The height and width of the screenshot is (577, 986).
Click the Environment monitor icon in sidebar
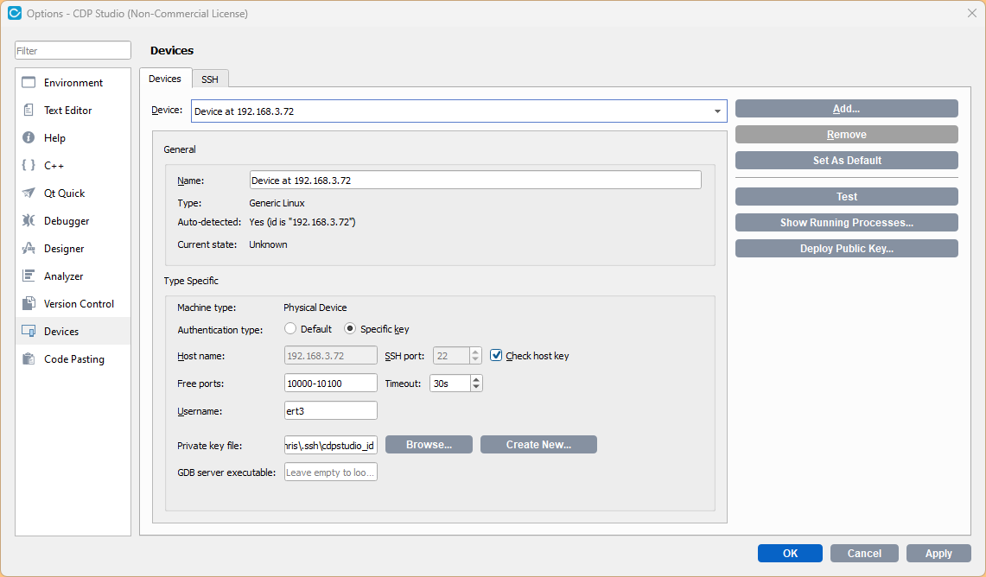[29, 82]
